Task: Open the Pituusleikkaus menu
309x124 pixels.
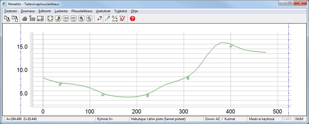Action: pos(82,11)
